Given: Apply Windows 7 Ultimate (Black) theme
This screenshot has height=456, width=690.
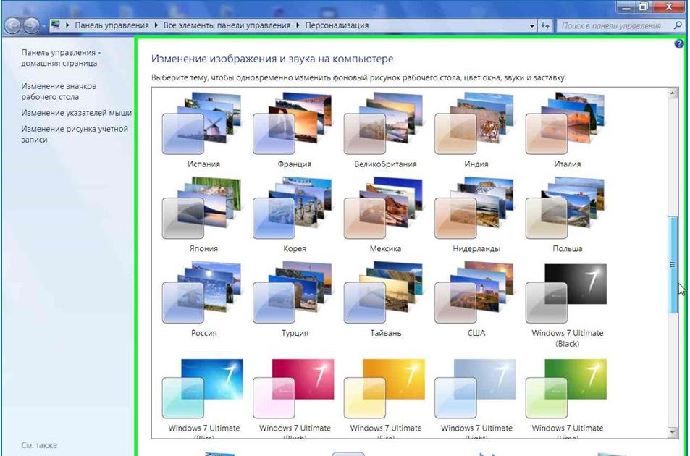Looking at the screenshot, I should click(567, 305).
